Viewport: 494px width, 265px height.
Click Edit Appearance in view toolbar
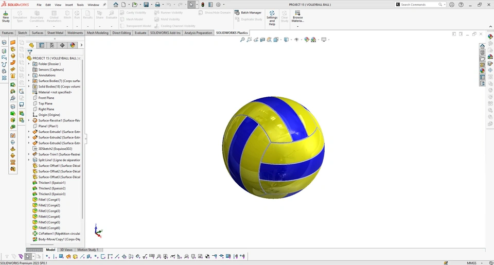pyautogui.click(x=307, y=40)
